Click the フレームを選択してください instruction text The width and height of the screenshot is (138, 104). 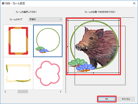pyautogui.click(x=26, y=12)
